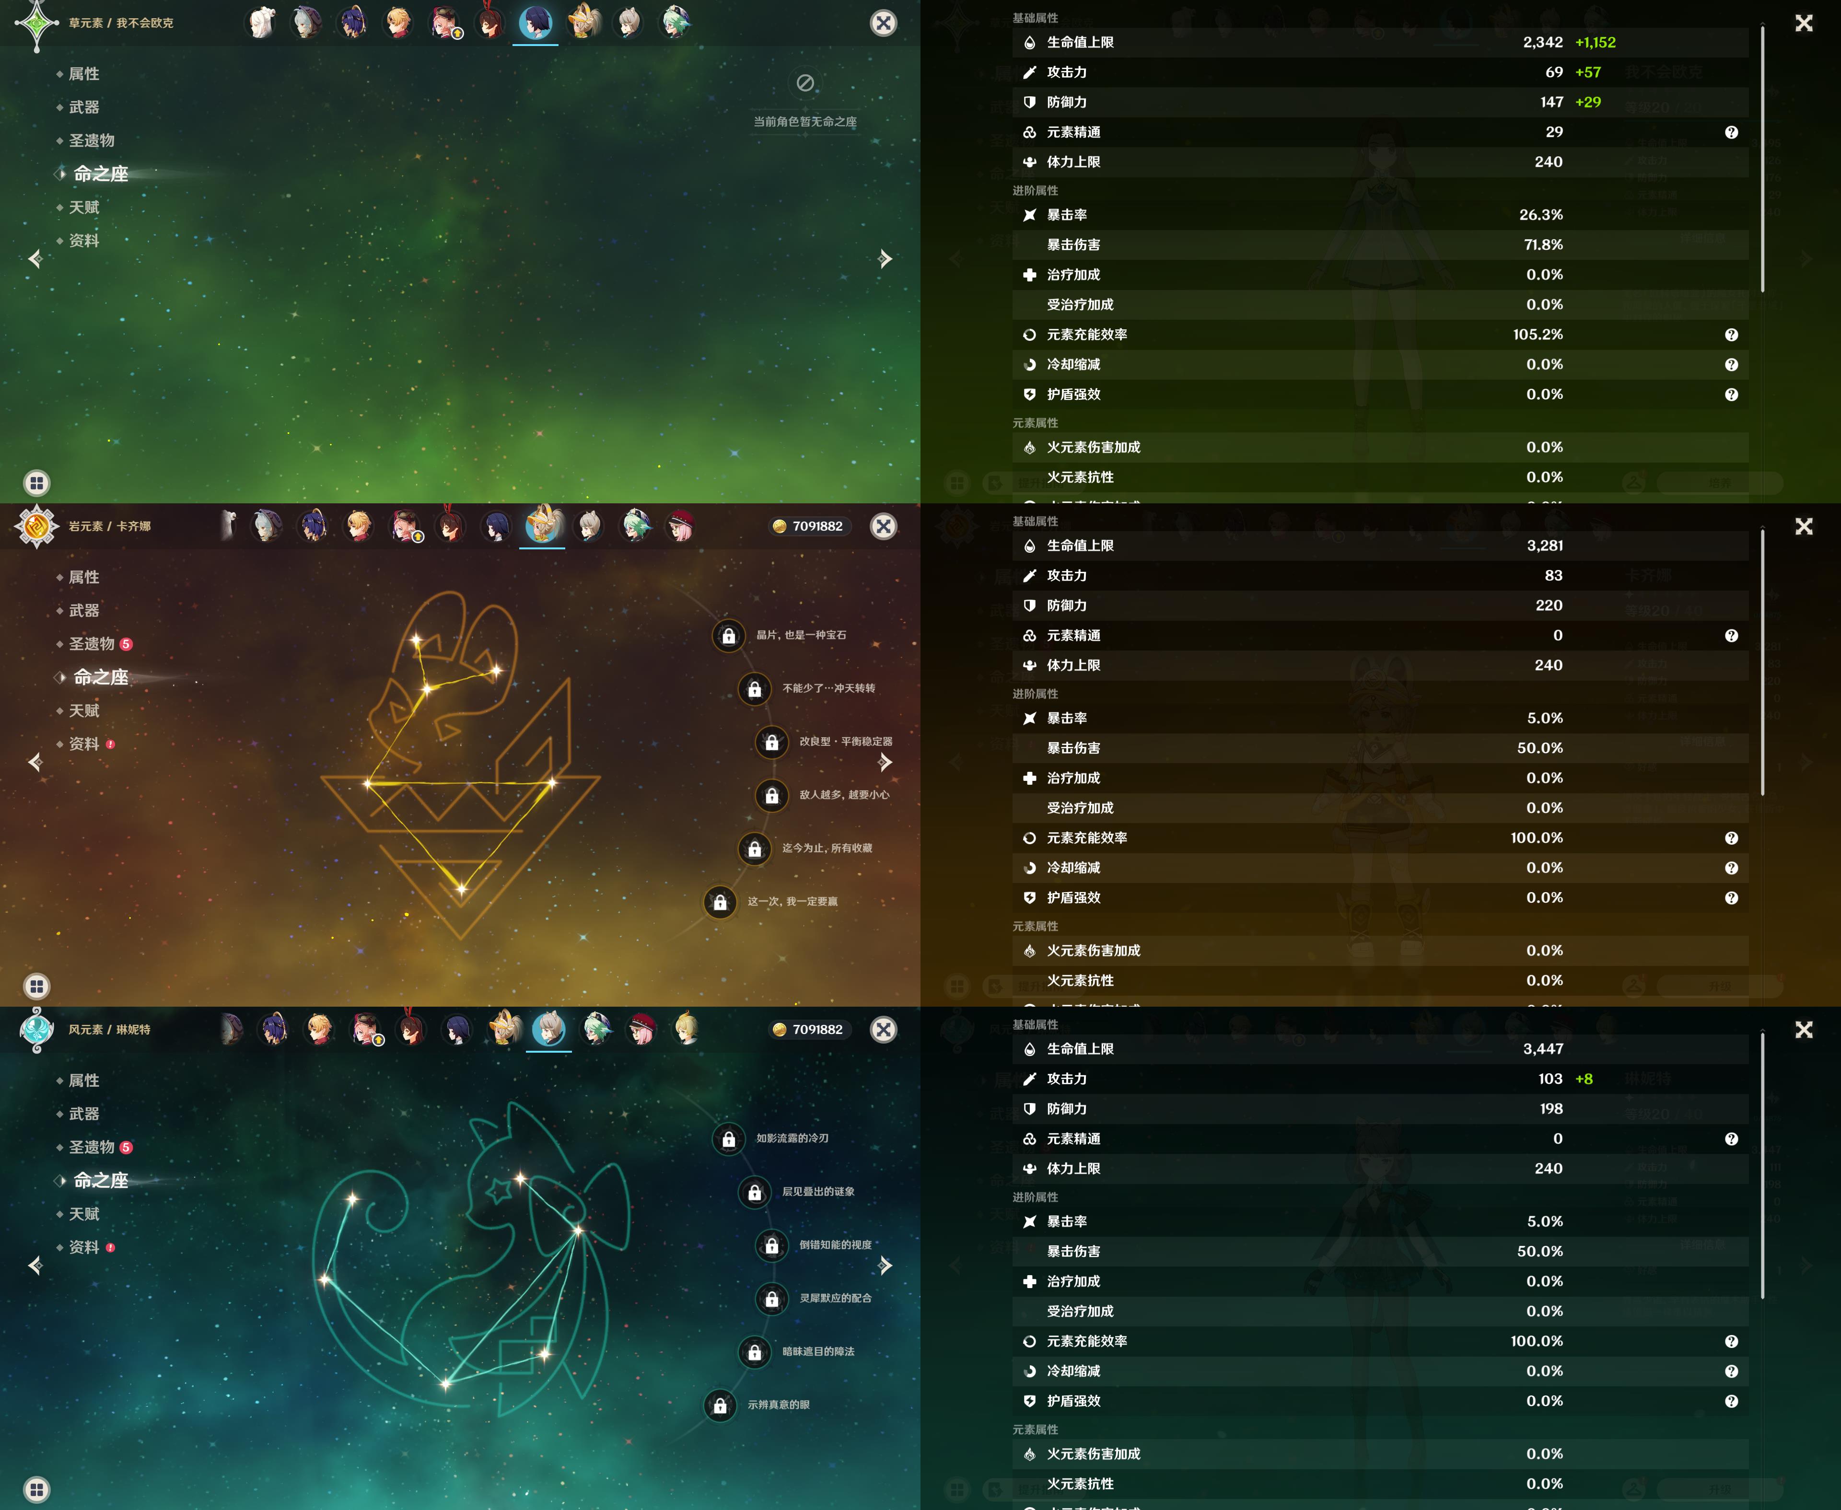This screenshot has height=1510, width=1841.
Task: Open 武器 in the 草元素 character menu
Action: [83, 107]
